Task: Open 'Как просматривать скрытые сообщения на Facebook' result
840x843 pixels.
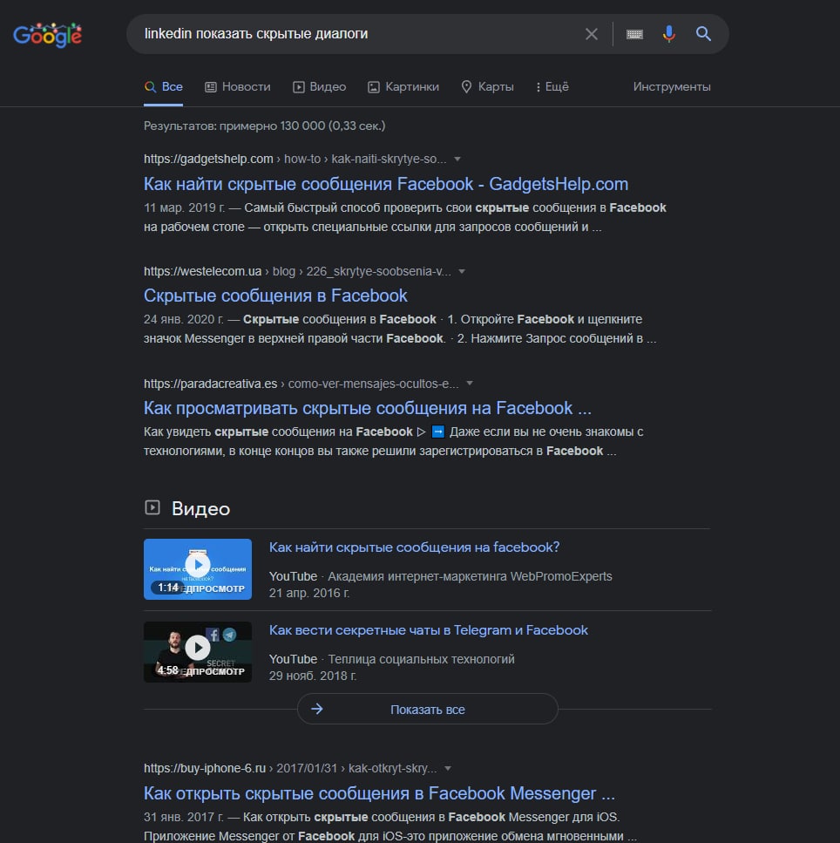Action: [x=367, y=408]
